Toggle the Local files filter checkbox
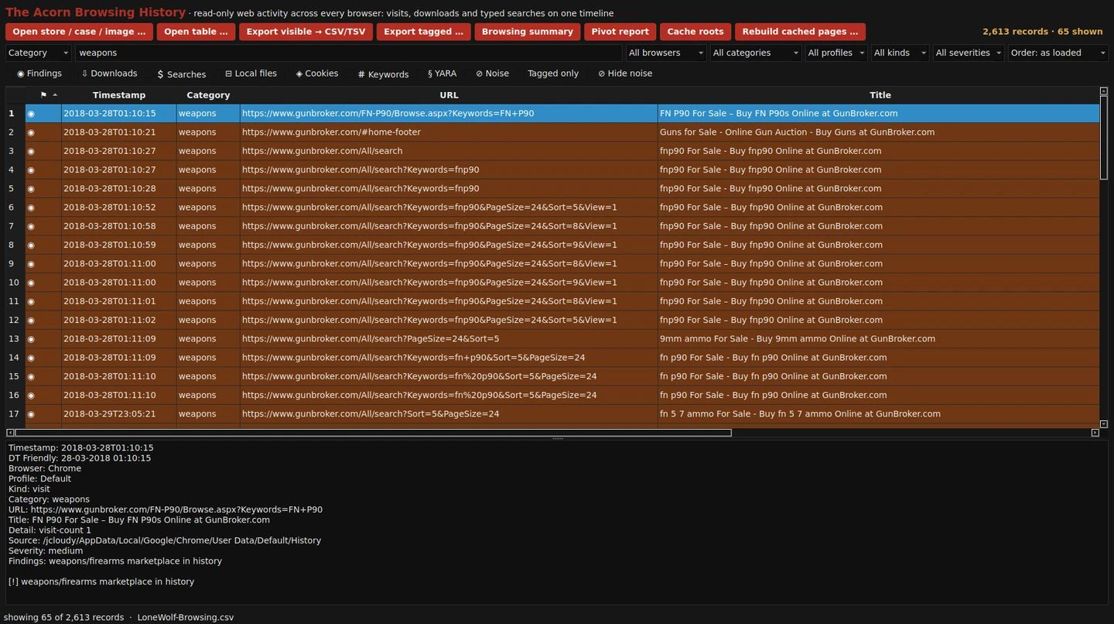The image size is (1114, 624). point(251,74)
